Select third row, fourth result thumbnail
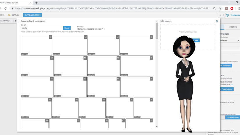Viewport: 240px width, 135px height. [x=137, y=87]
